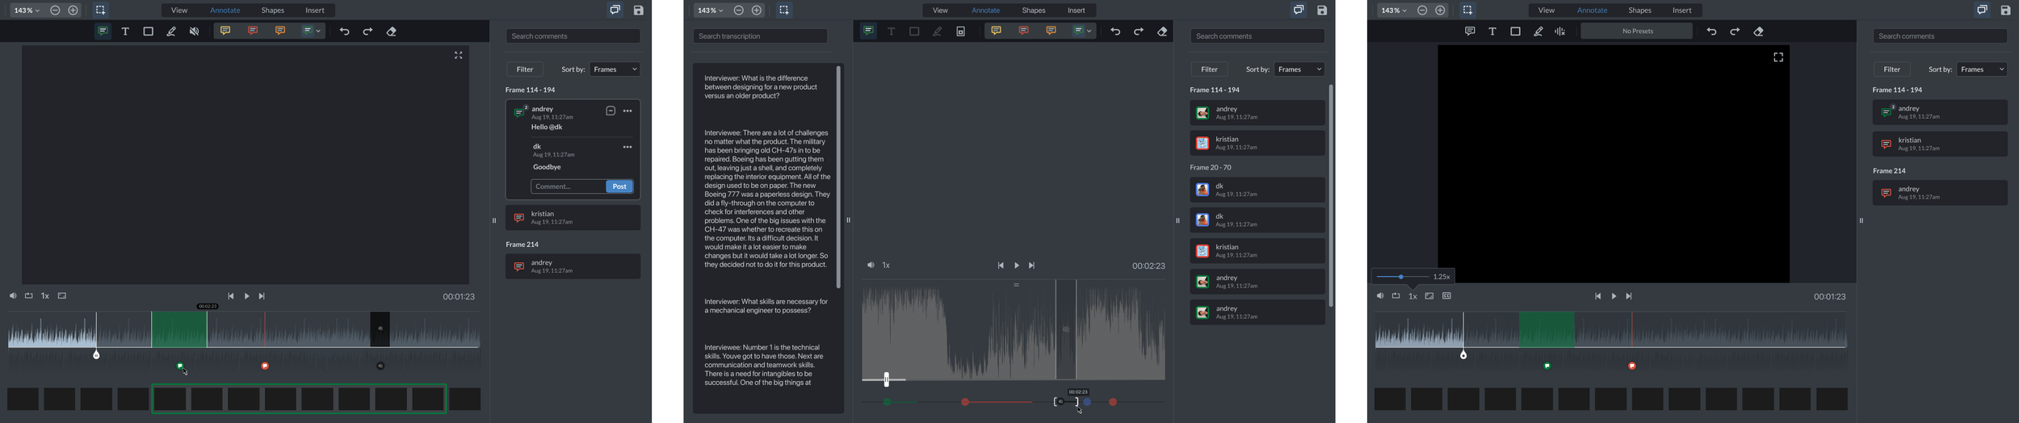Click Search transcription field in middle window
Screen dimensions: 2019x423
click(x=761, y=36)
